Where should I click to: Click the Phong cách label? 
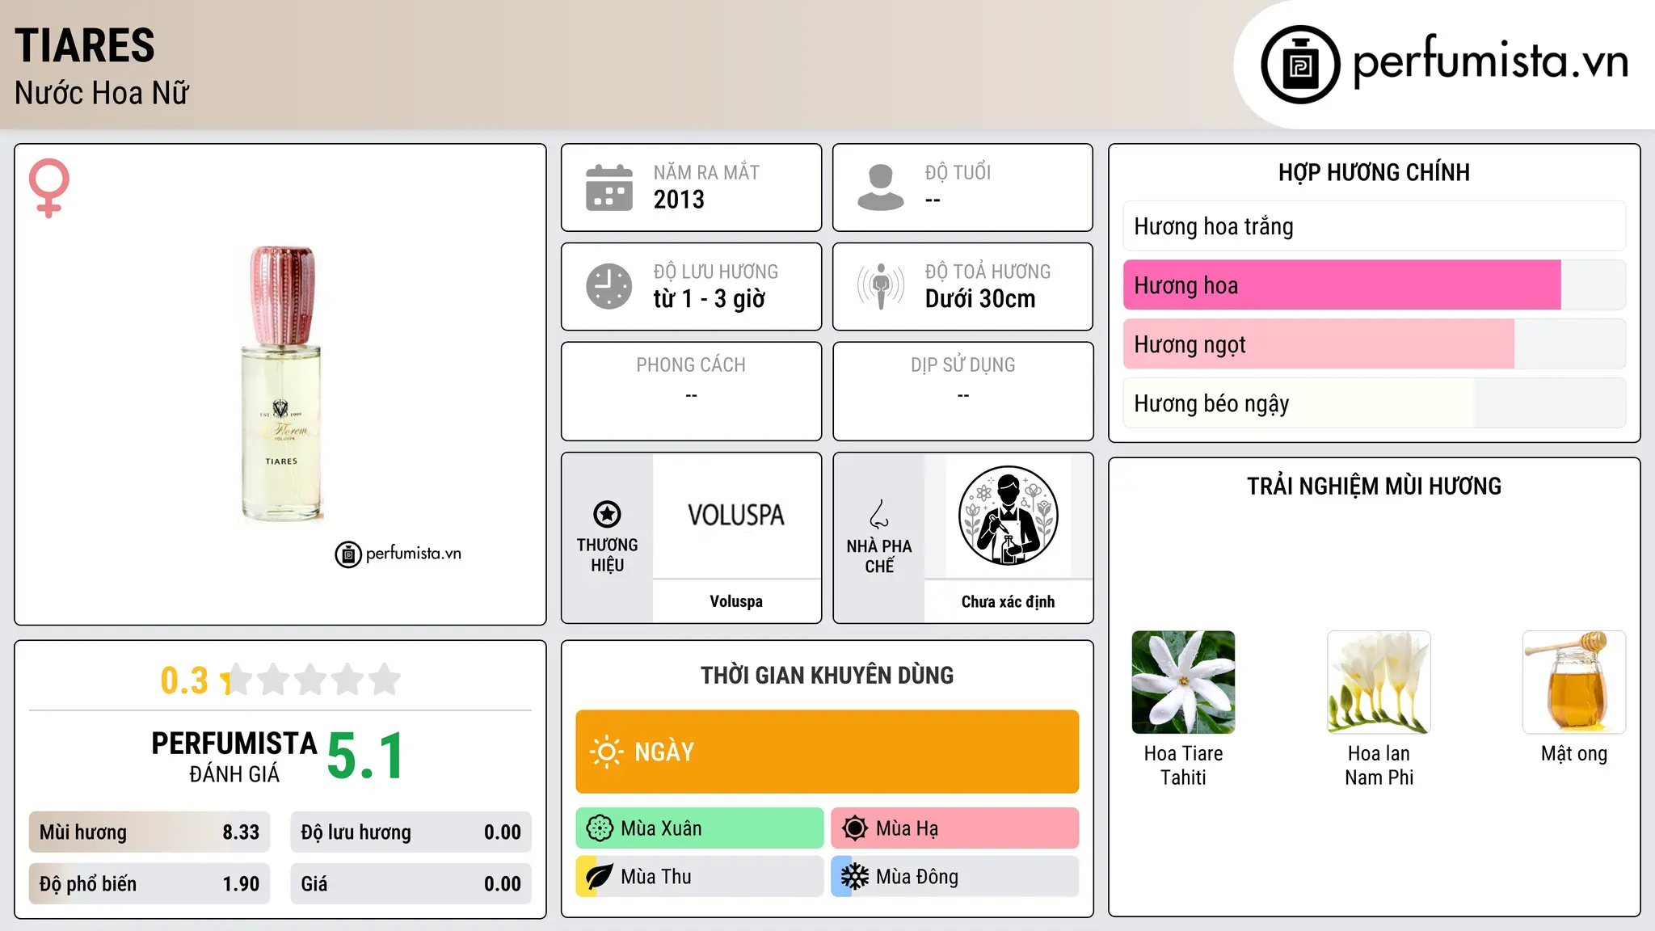pyautogui.click(x=691, y=365)
